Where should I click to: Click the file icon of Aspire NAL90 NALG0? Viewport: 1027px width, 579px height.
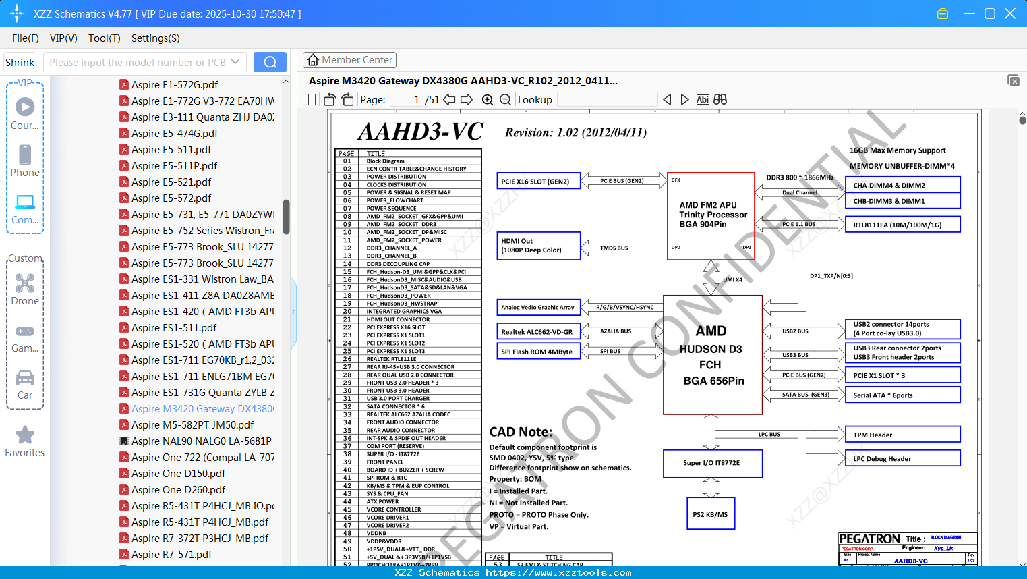124,441
